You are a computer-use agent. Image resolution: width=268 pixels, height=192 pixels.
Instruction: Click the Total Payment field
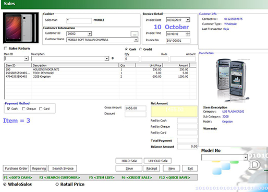[x=187, y=140]
